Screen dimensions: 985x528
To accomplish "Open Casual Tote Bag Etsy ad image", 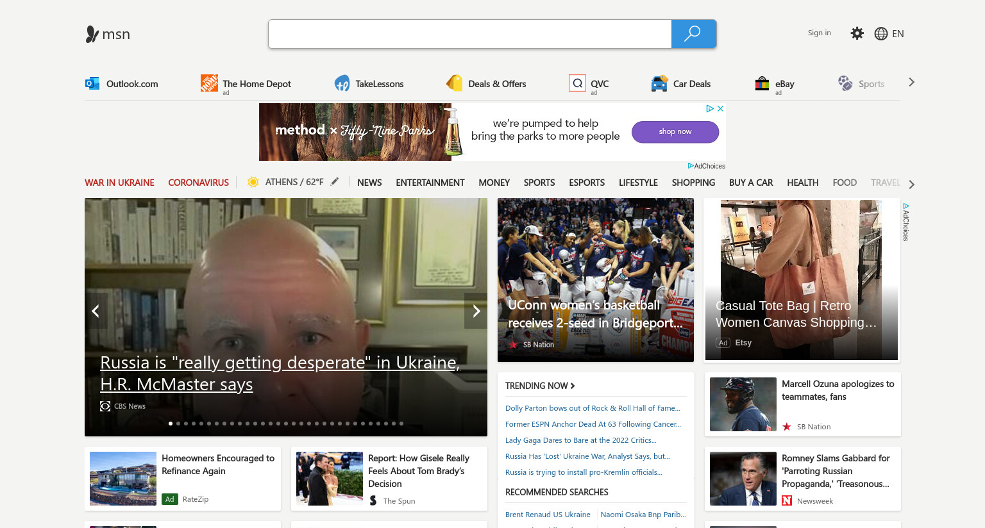I will (802, 280).
